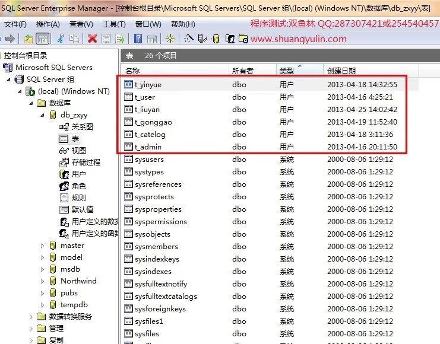Open the 帮助(H) menu
This screenshot has width=440, height=344.
183,24
